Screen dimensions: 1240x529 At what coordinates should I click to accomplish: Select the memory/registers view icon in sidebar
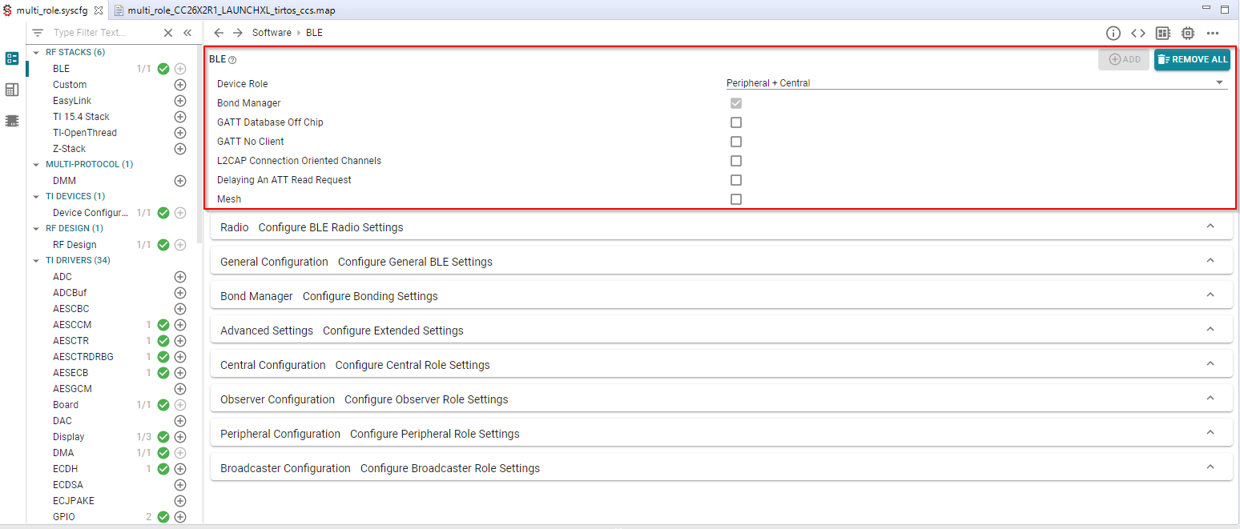coord(12,90)
